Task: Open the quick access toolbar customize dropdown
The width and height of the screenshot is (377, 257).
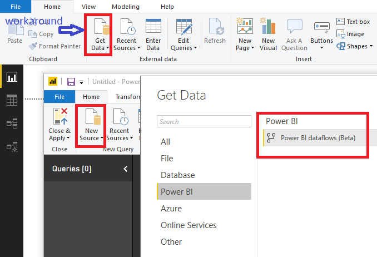Action: [82, 82]
